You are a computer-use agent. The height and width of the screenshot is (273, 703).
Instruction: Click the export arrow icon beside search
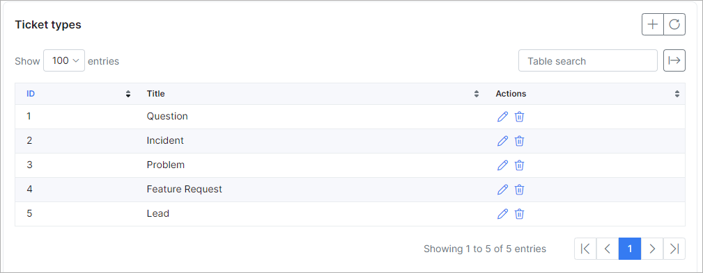[x=674, y=60]
